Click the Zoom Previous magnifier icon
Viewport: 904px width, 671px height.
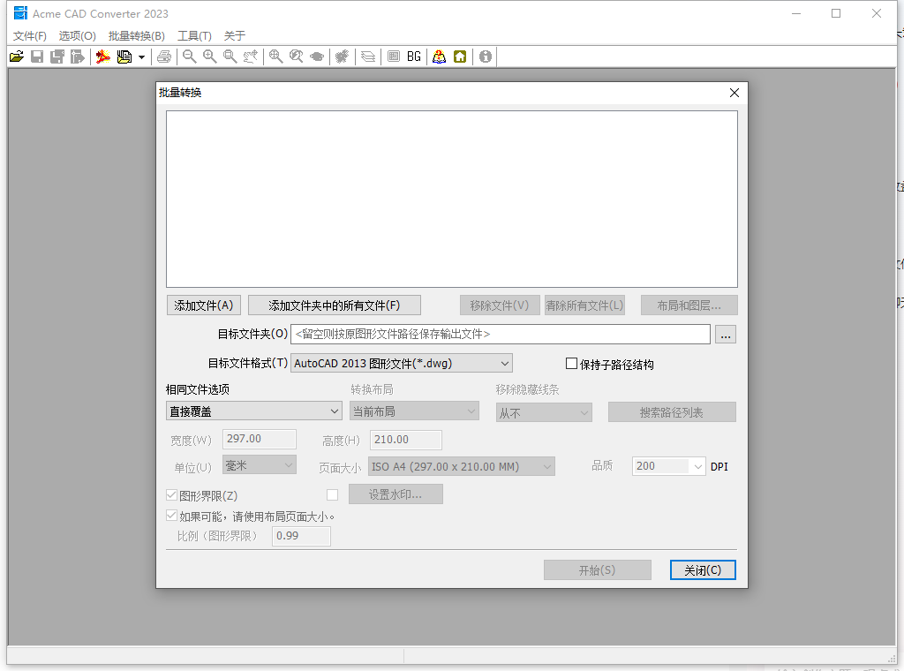297,57
